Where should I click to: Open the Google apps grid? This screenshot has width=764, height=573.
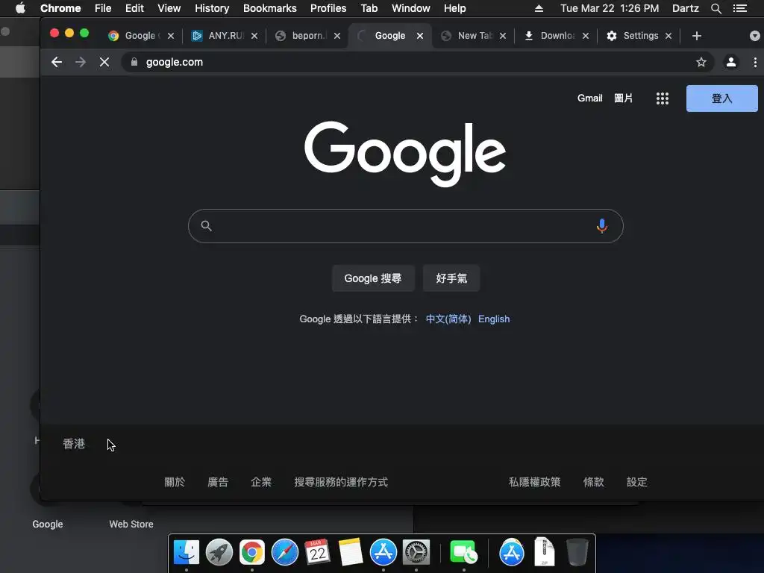663,98
